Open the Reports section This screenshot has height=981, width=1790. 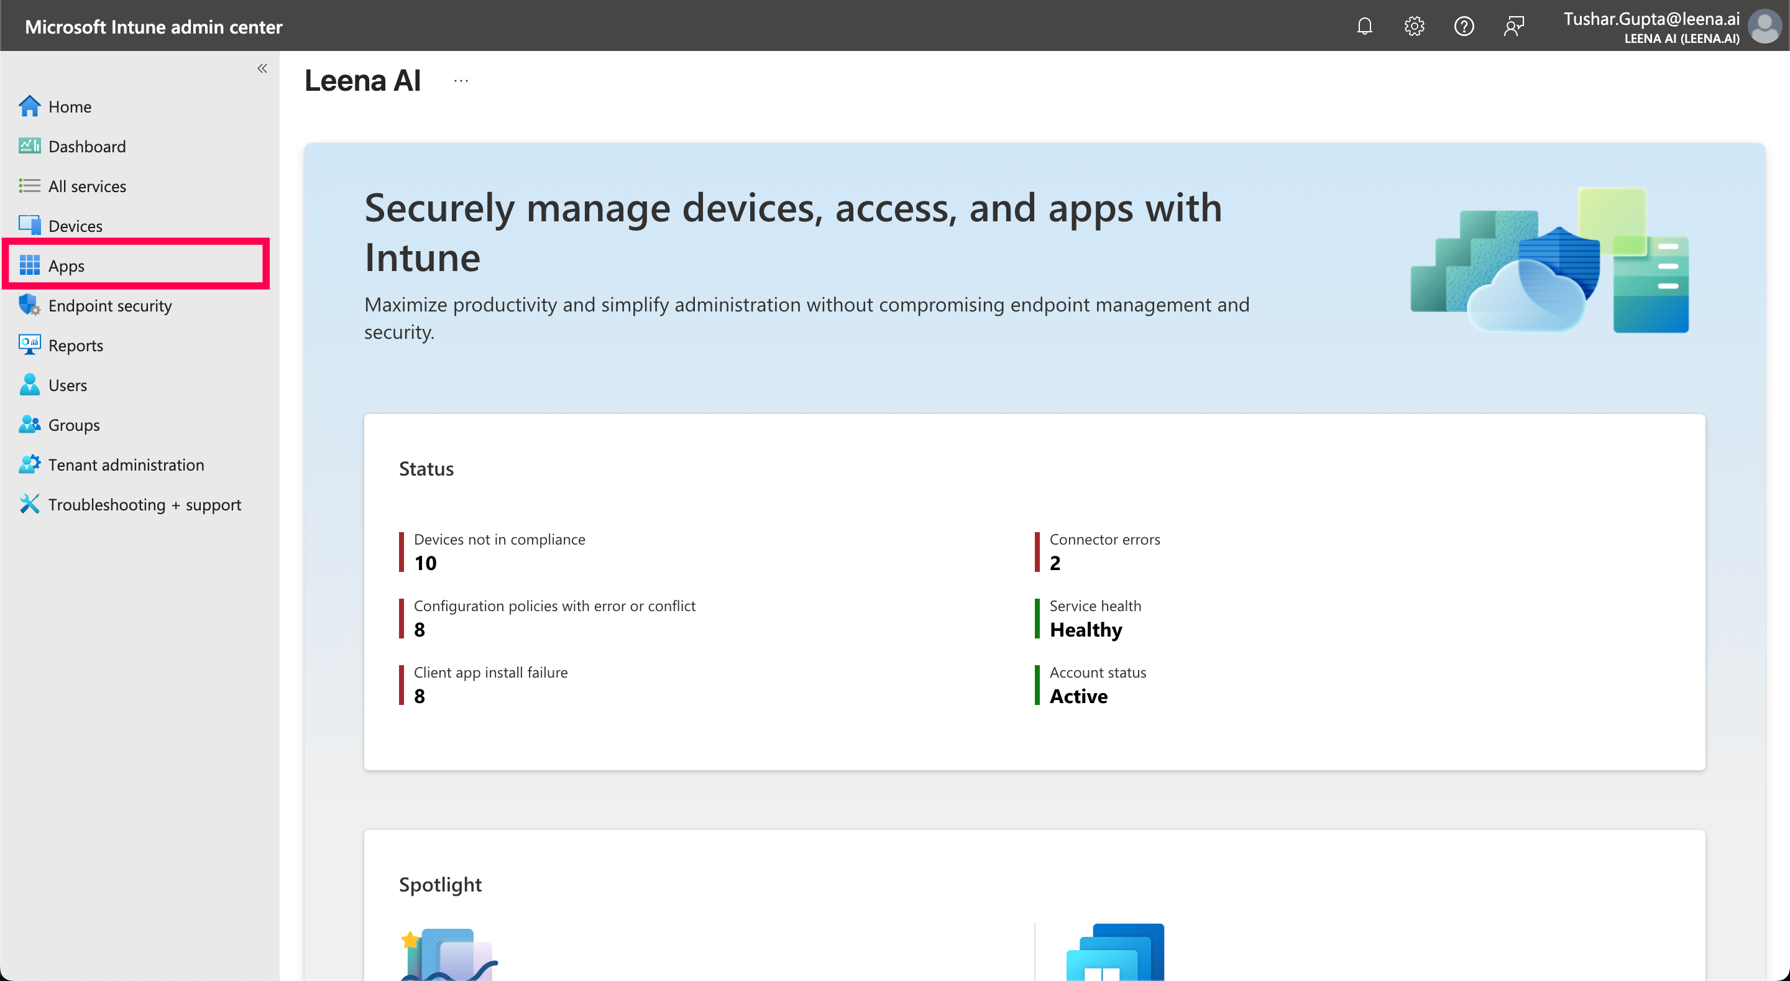click(x=75, y=346)
